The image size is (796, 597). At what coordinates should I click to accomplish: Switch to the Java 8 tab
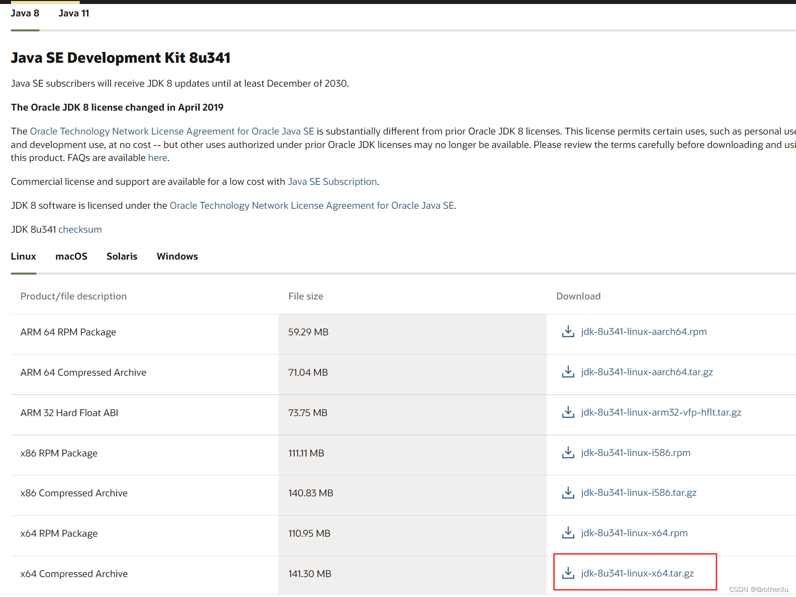pyautogui.click(x=25, y=13)
